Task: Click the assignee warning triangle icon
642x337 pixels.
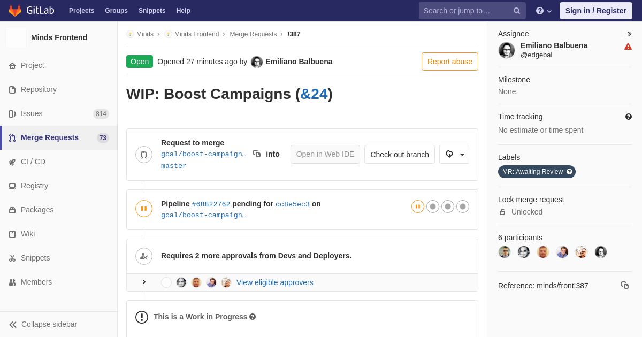Action: [x=628, y=47]
